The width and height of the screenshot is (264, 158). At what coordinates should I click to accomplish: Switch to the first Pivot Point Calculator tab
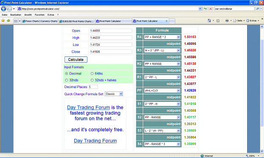coord(114,21)
